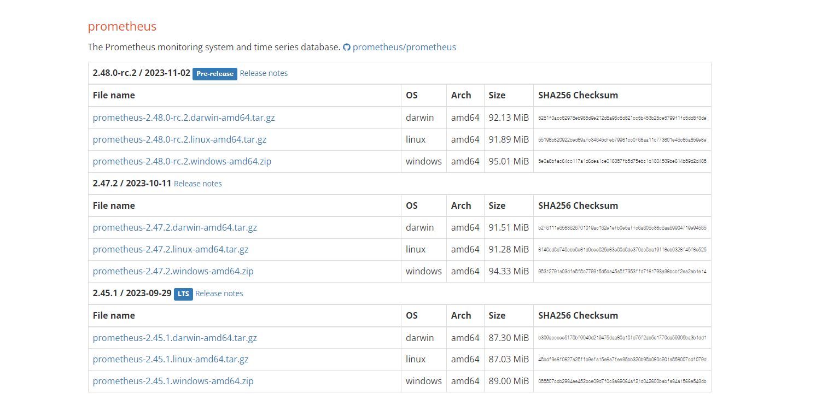
Task: Click the checksum for 2.45.1 darwin file
Action: (622, 338)
